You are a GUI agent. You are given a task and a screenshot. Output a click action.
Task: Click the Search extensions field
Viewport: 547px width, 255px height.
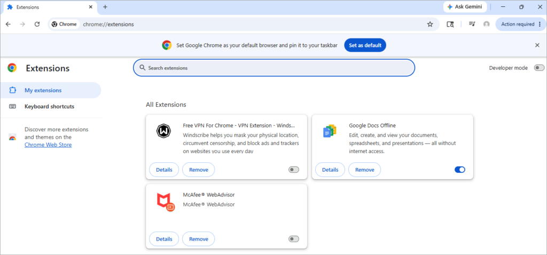click(274, 68)
